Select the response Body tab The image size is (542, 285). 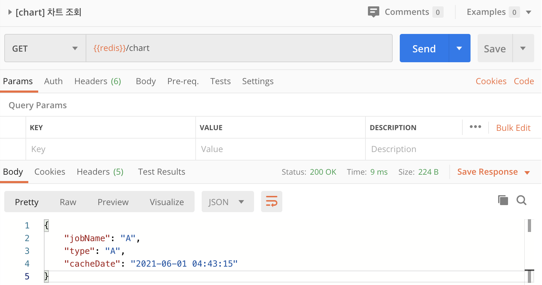pos(13,172)
